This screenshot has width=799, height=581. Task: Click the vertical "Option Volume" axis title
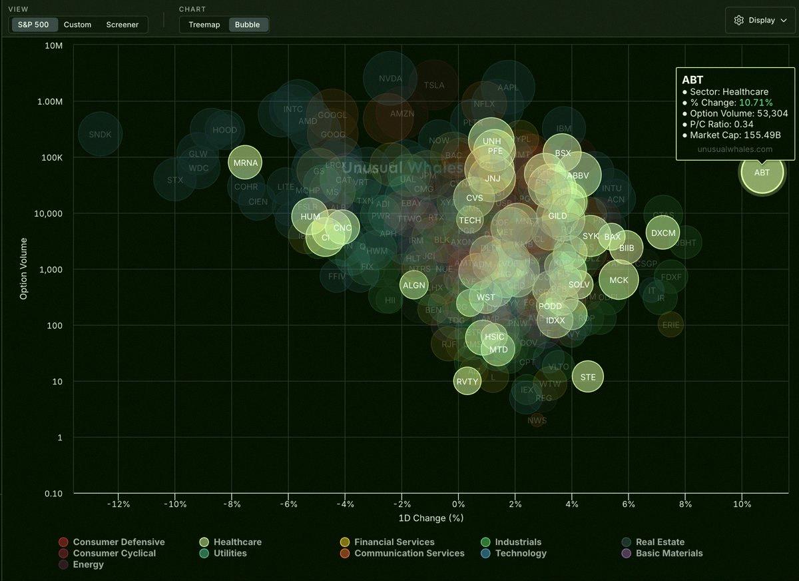click(24, 268)
